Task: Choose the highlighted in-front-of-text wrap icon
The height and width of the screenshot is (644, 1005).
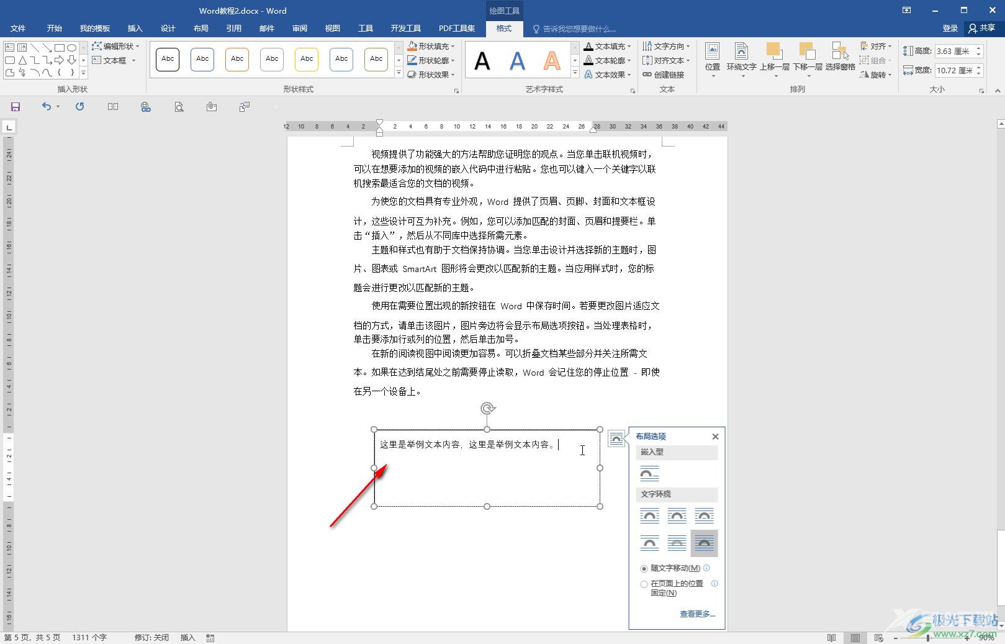Action: pos(704,543)
